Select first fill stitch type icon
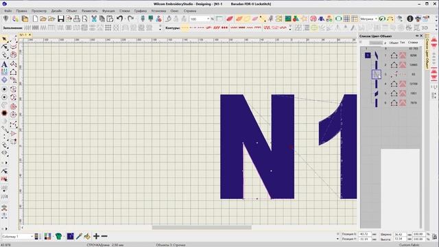439x247 pixels. pyautogui.click(x=27, y=27)
